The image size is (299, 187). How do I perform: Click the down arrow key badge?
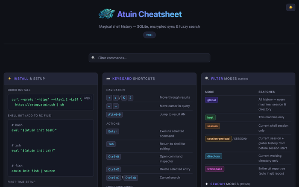[x=116, y=98]
